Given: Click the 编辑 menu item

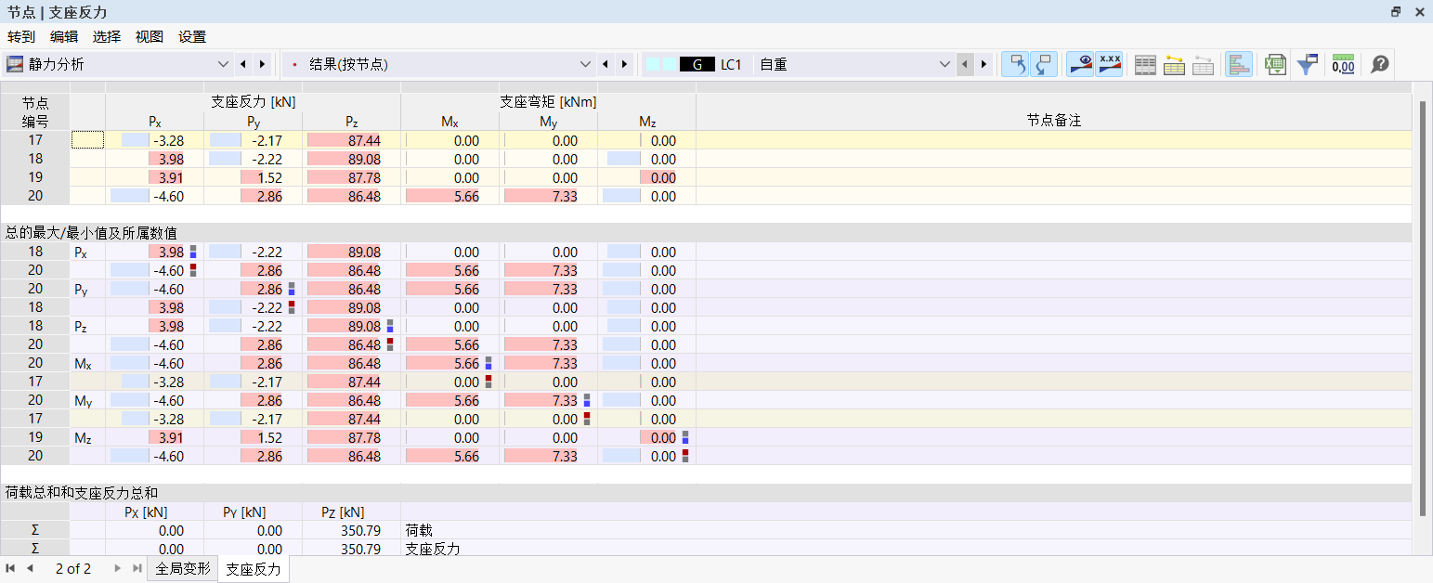Looking at the screenshot, I should click(x=63, y=36).
